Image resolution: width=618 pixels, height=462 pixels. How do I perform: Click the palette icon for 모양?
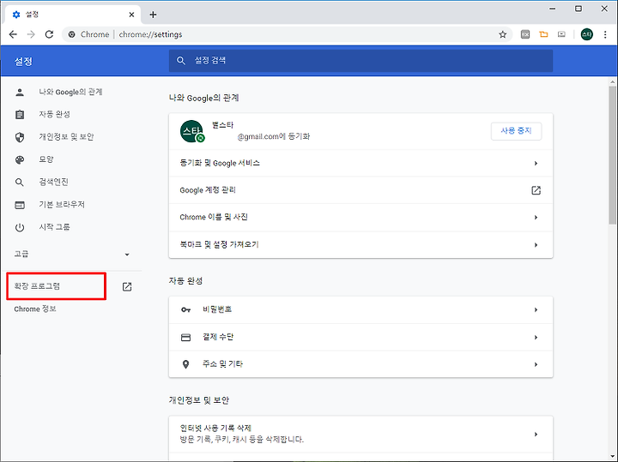point(20,159)
